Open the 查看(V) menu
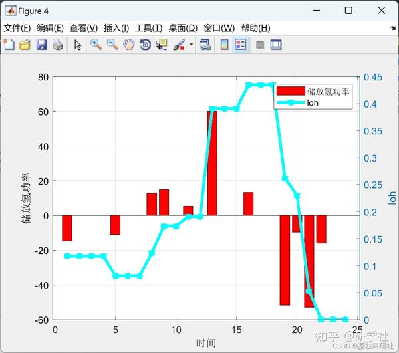The image size is (399, 353). tap(84, 28)
